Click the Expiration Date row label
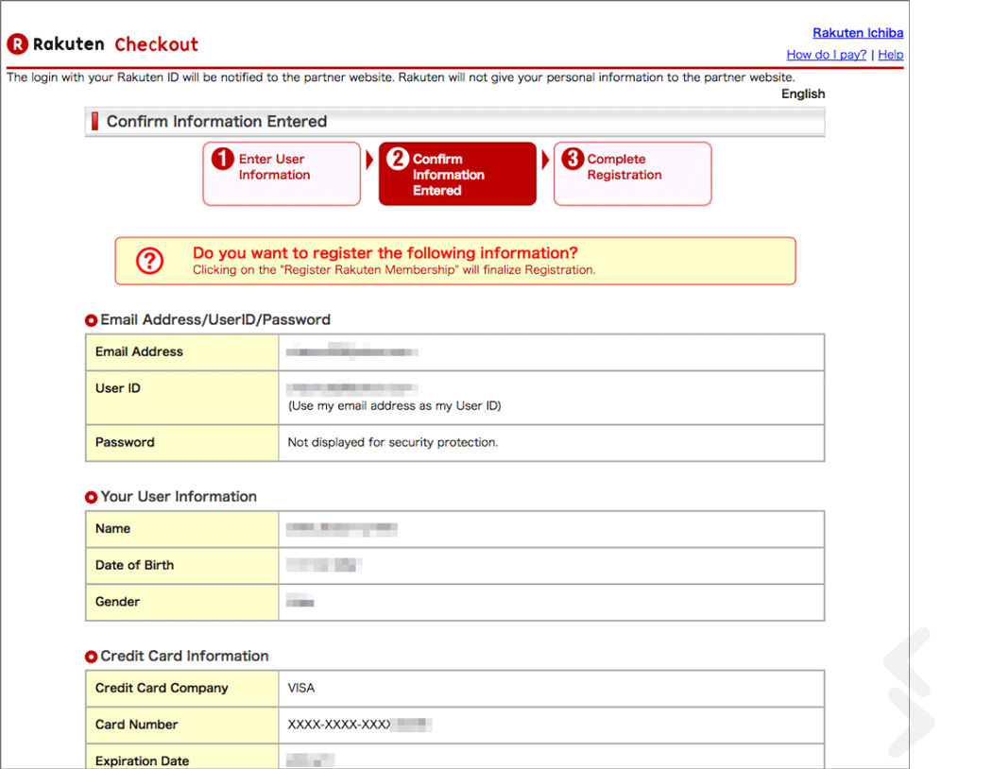The height and width of the screenshot is (769, 992). (142, 760)
